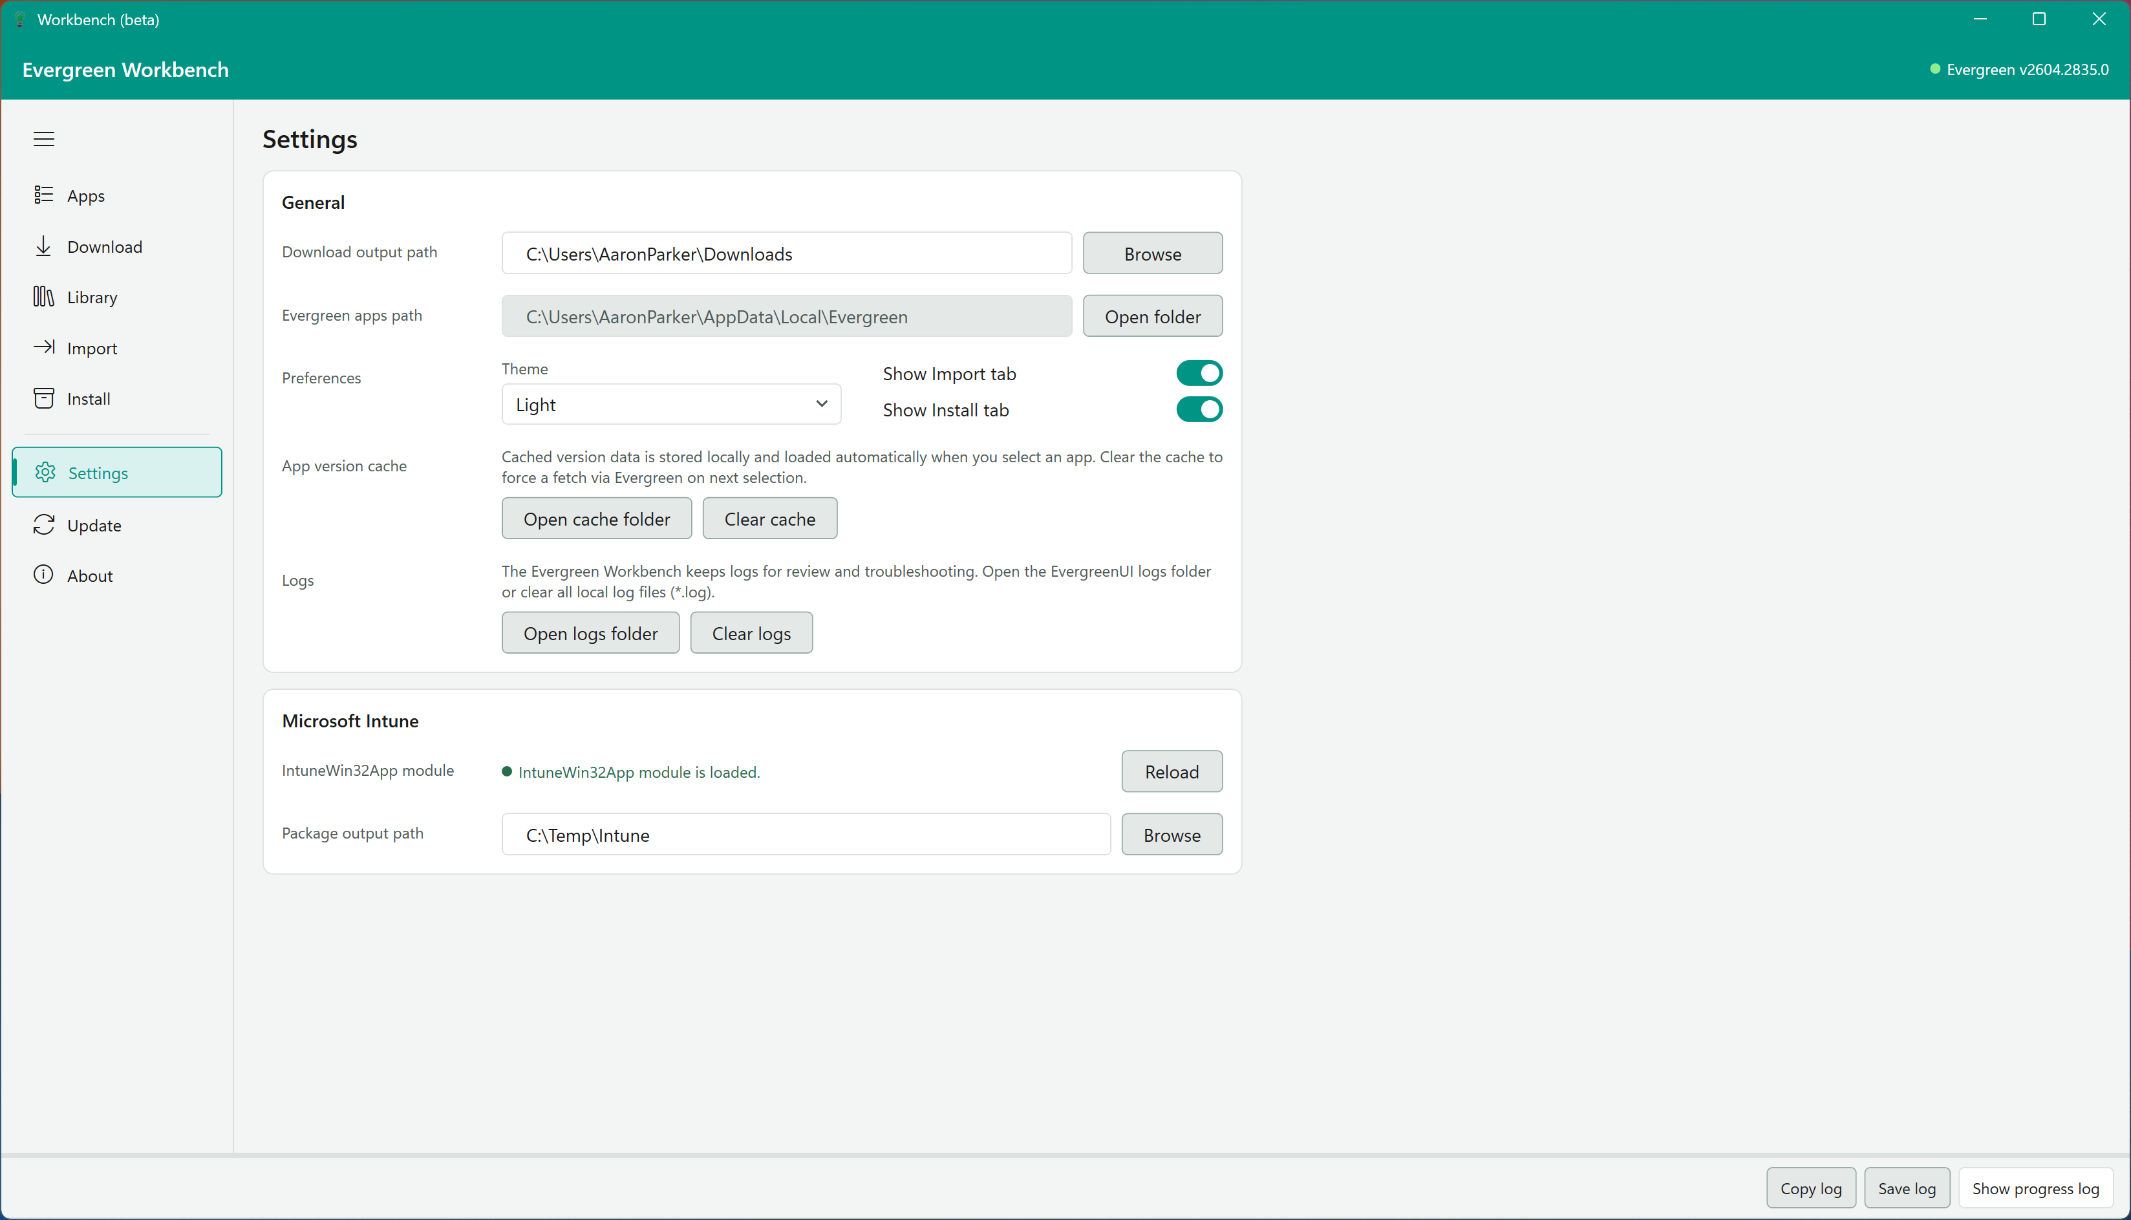Click the Package output path field
The image size is (2131, 1220).
[806, 835]
